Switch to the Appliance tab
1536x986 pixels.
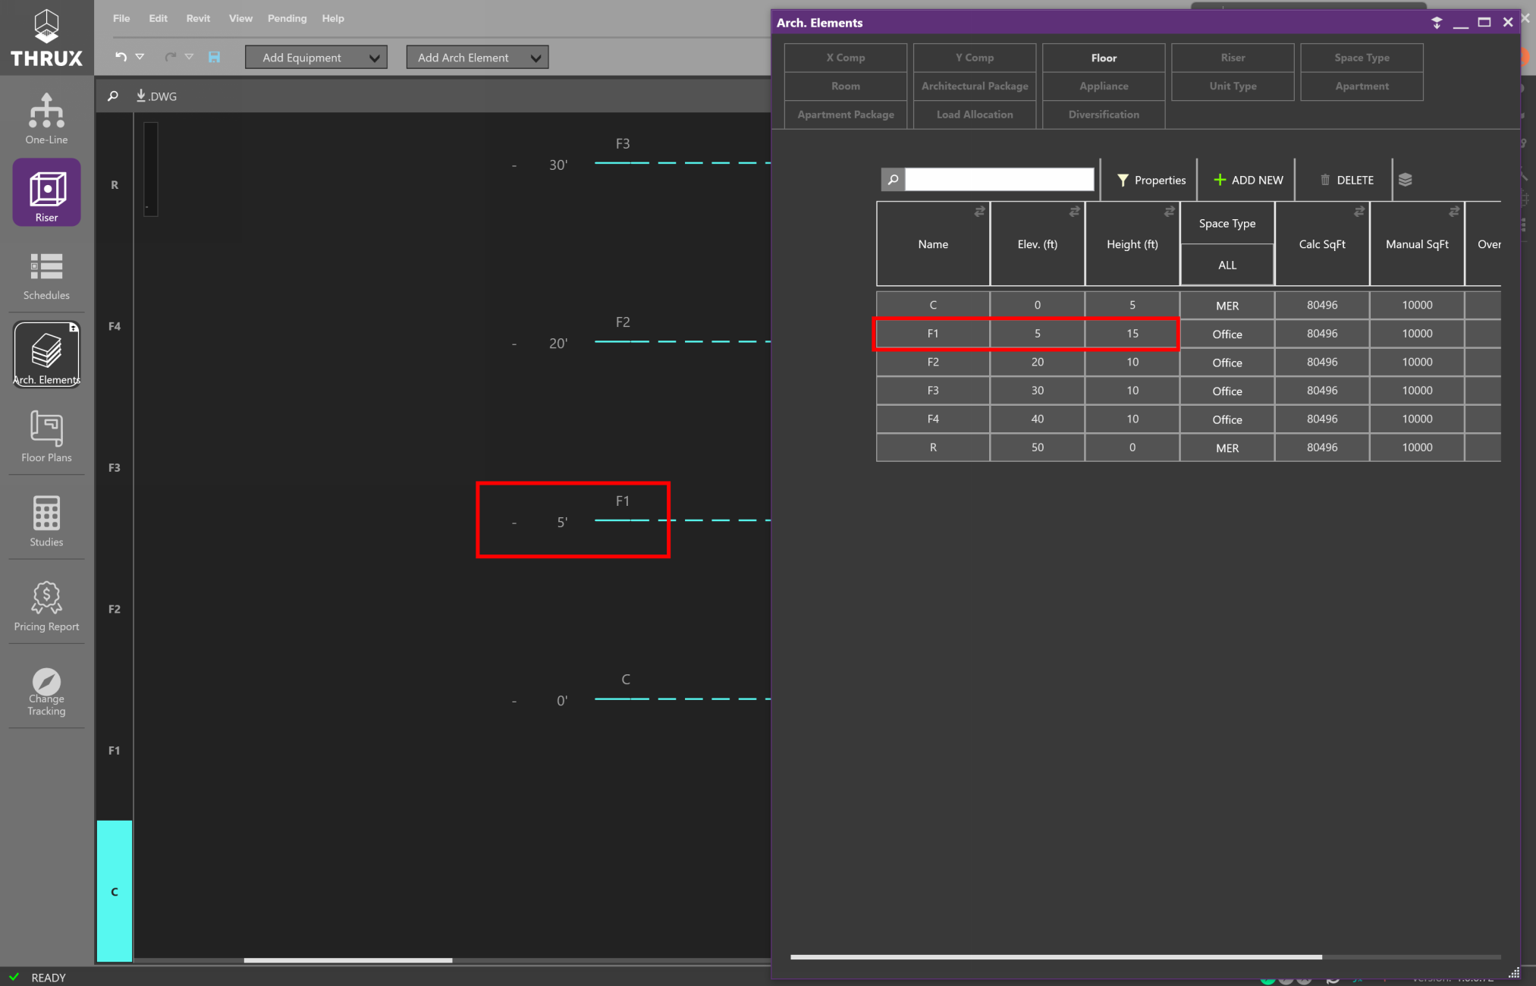click(1104, 86)
